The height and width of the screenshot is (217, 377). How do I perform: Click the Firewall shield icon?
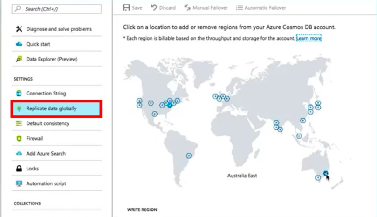[19, 138]
